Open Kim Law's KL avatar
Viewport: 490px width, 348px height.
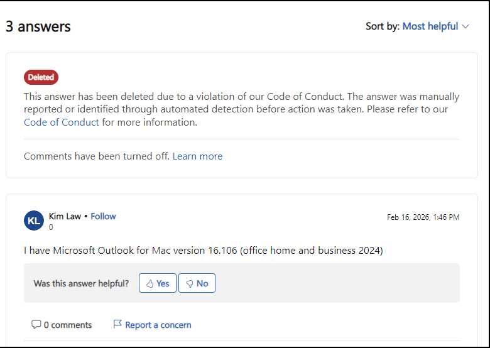click(34, 220)
